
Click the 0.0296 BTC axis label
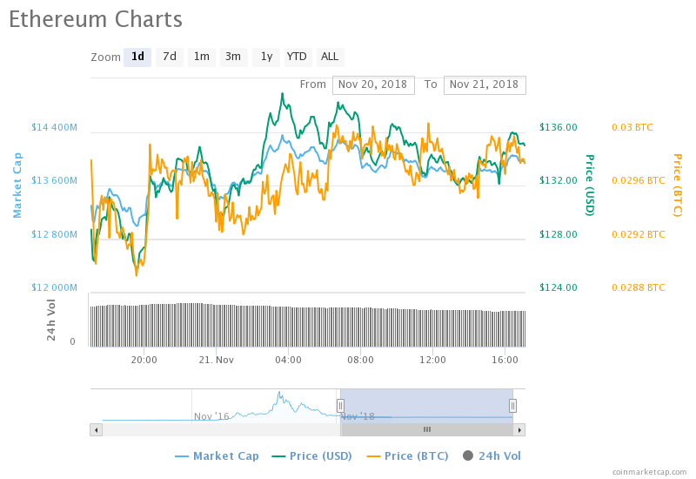click(639, 180)
